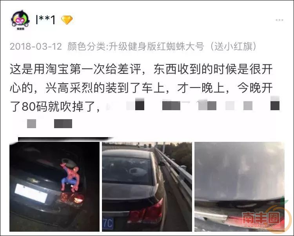Viewport: 294px width, 236px height.
Task: Tap the blurred text after 吹掉了
Action: point(192,105)
